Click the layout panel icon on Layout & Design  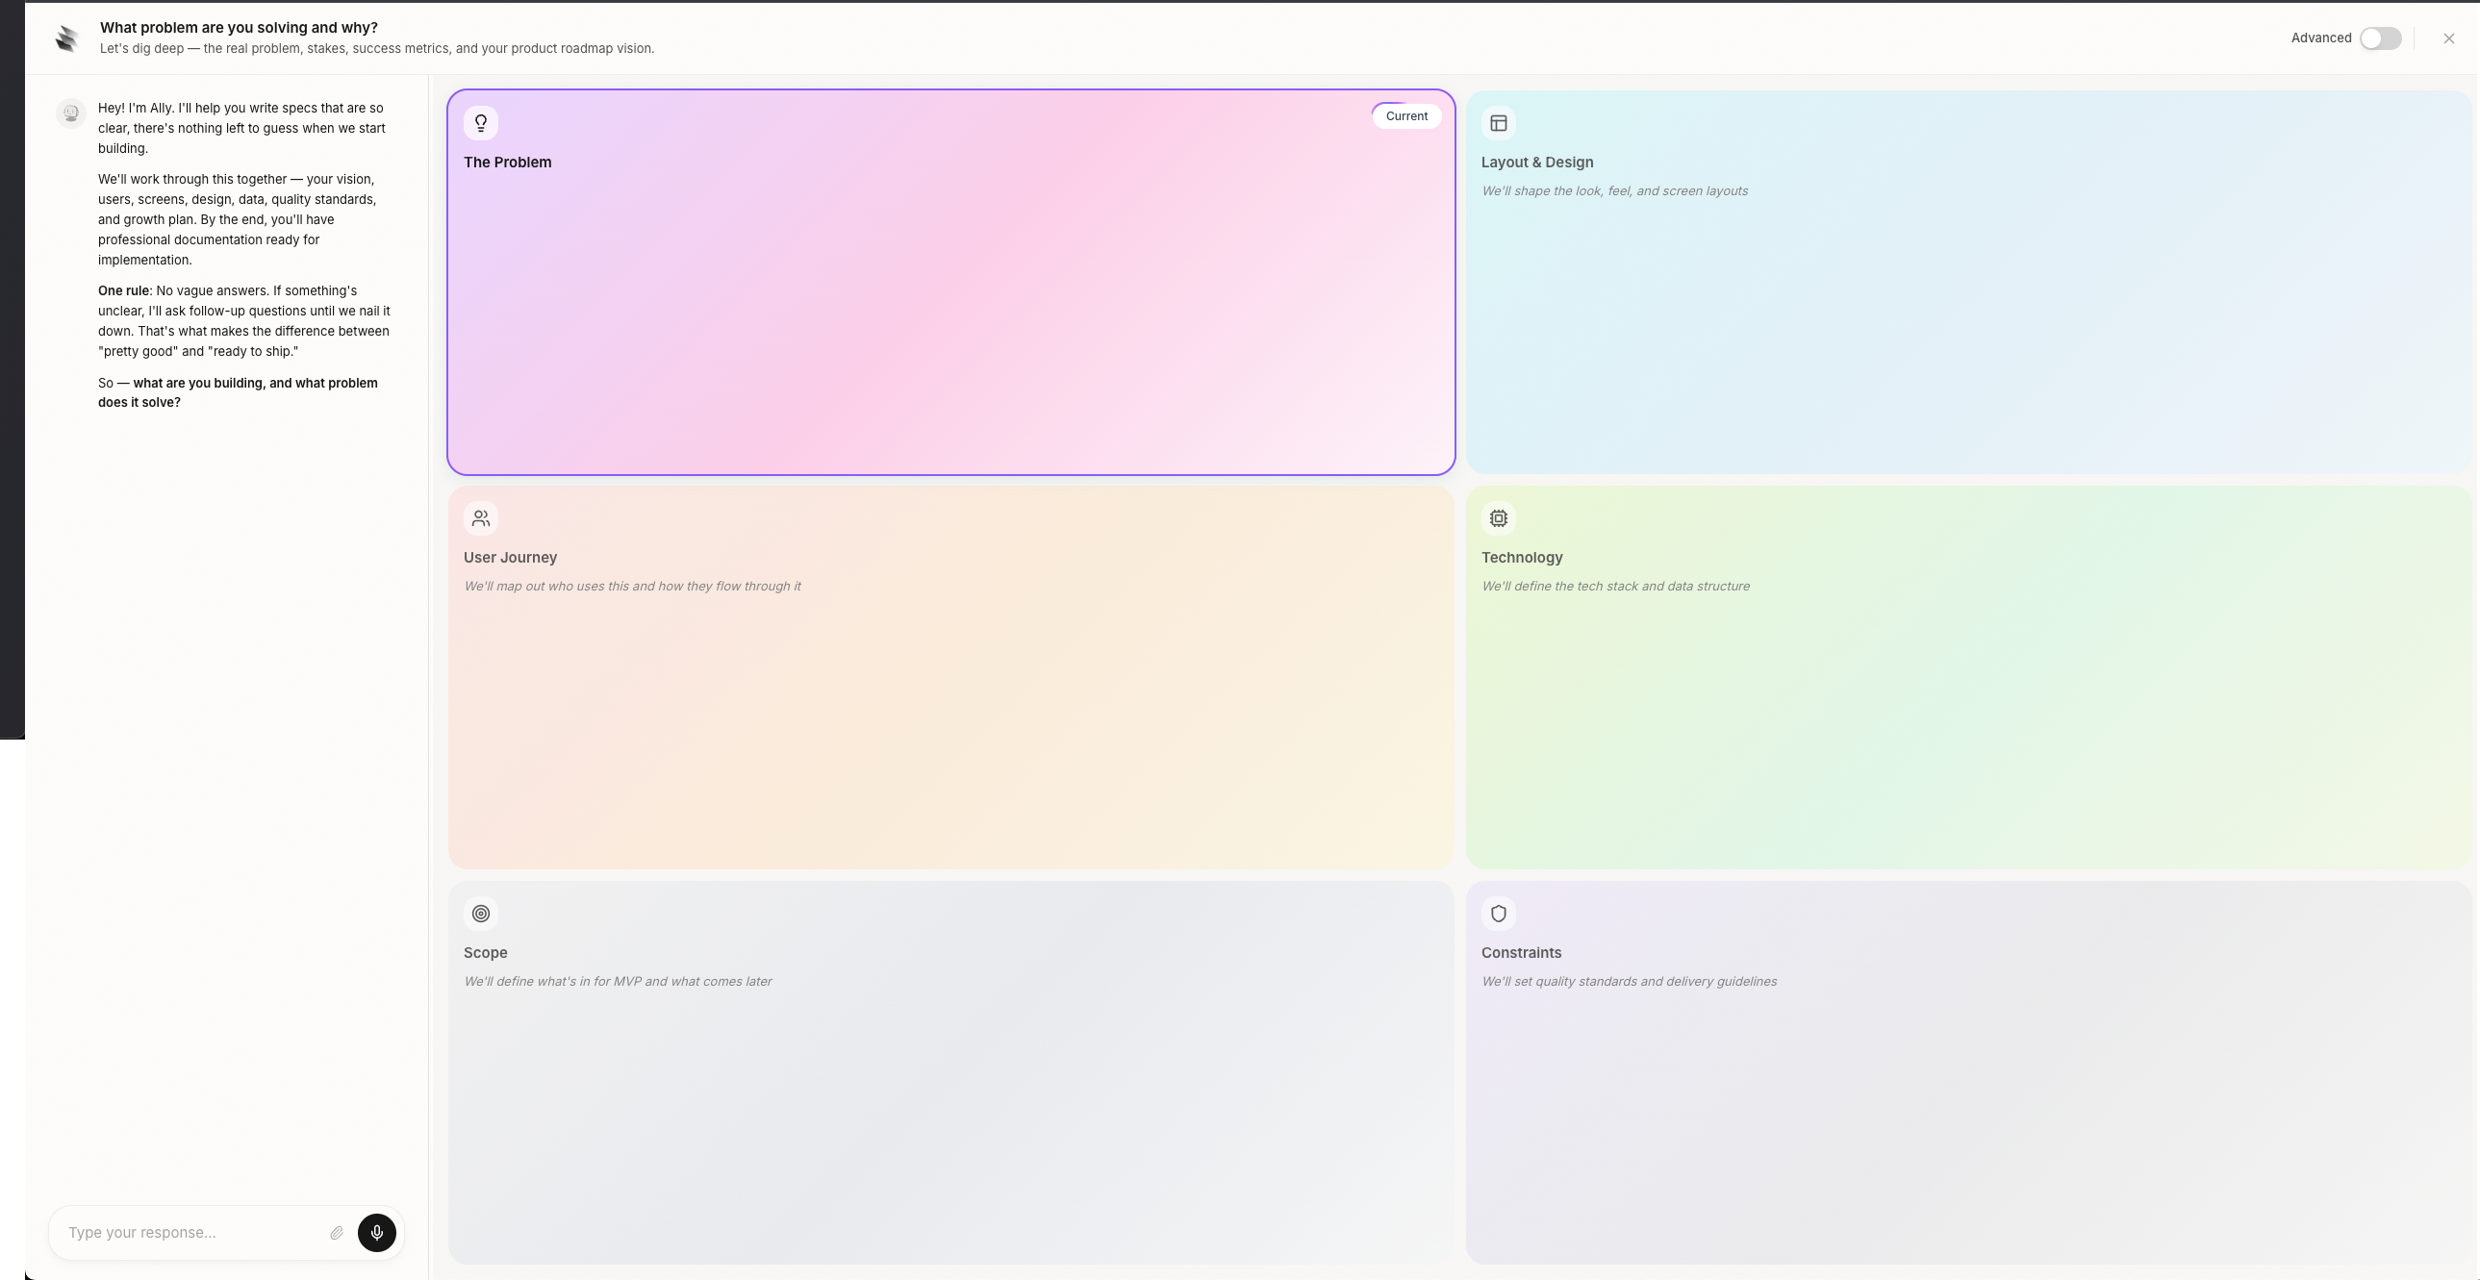pos(1499,122)
